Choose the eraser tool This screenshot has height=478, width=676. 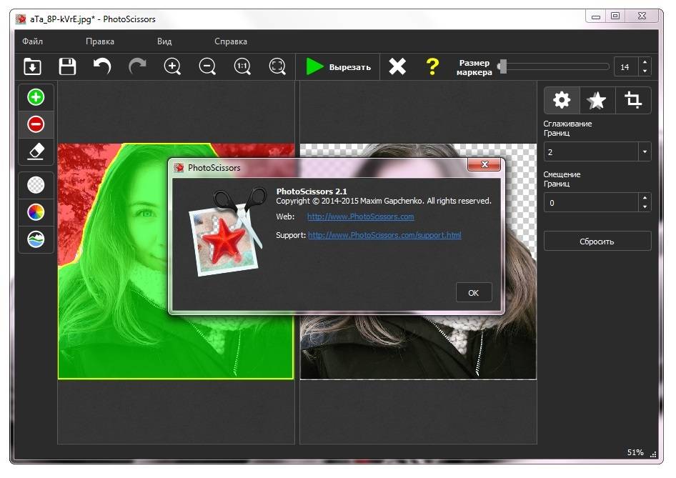[36, 151]
